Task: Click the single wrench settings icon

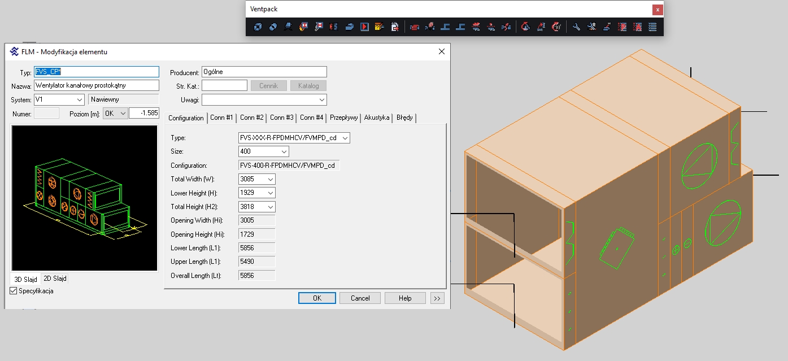Action: tap(576, 27)
